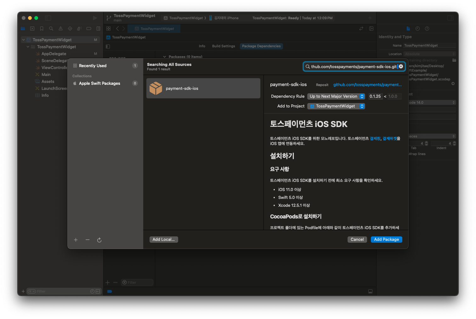Collapse the TossPaymentWidget project root

point(23,40)
